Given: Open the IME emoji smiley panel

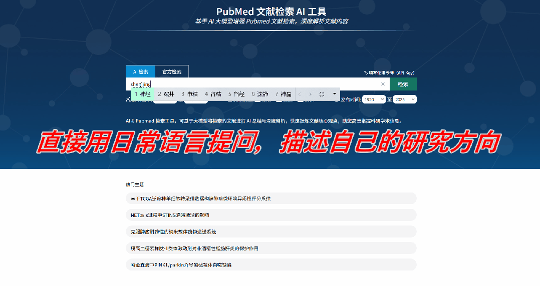Looking at the screenshot, I should click(x=322, y=94).
